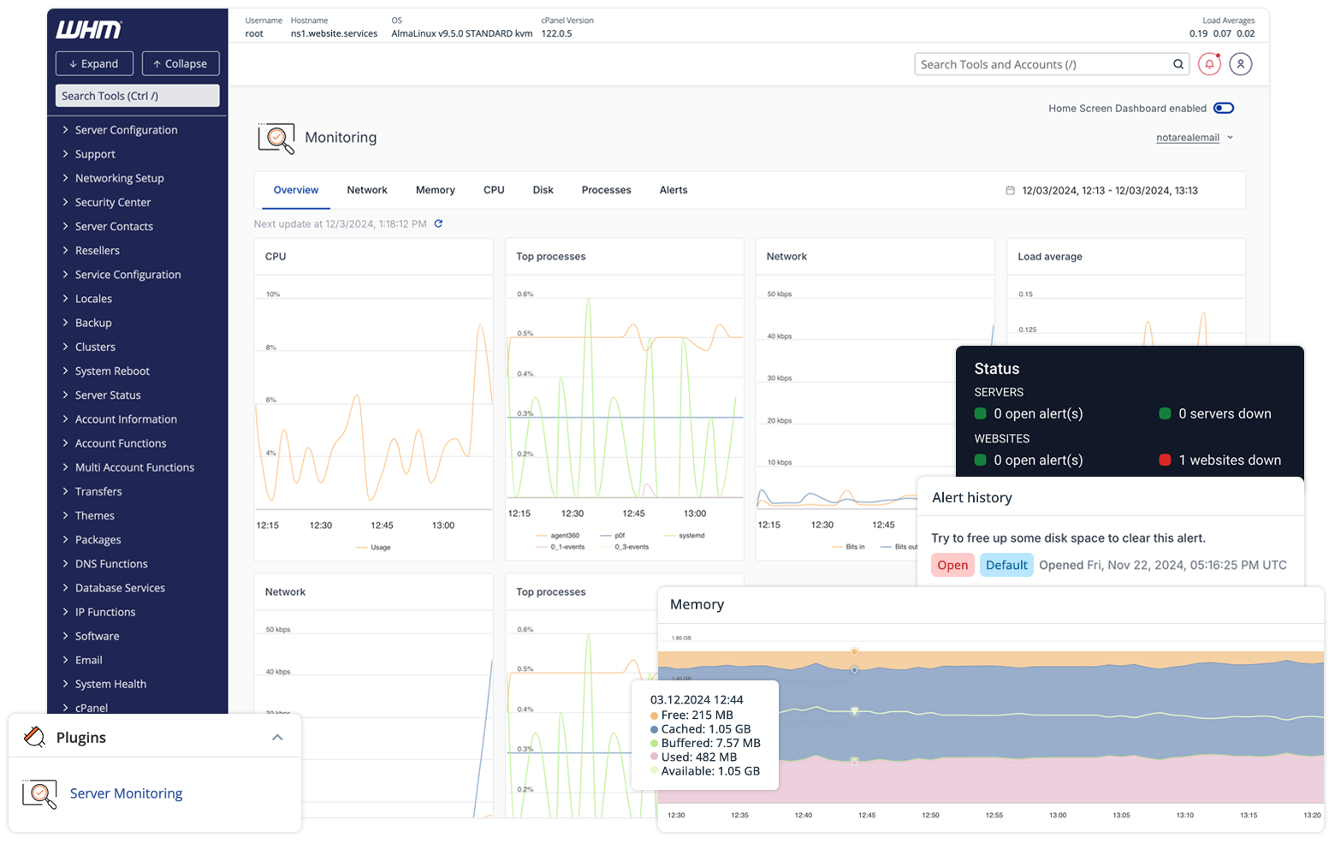Viewport: 1335px width, 843px height.
Task: Click the systemd legend entry
Action: [685, 536]
